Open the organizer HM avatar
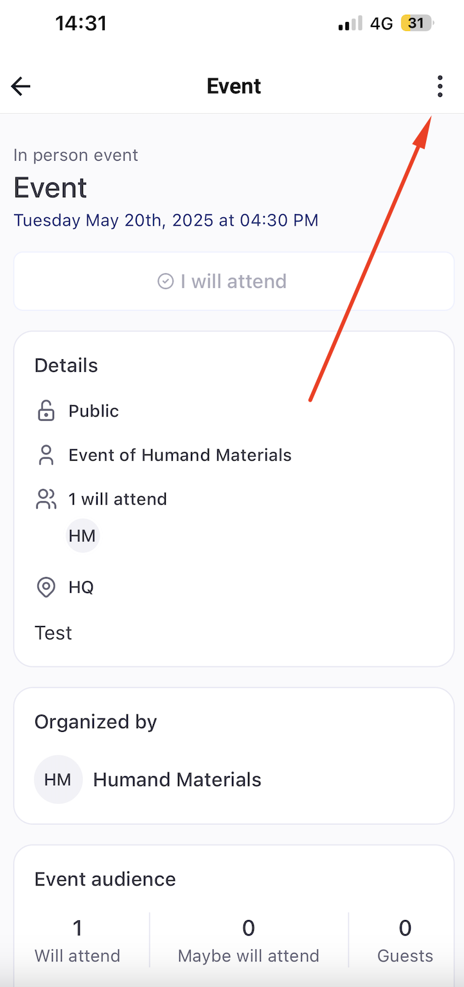 58,779
